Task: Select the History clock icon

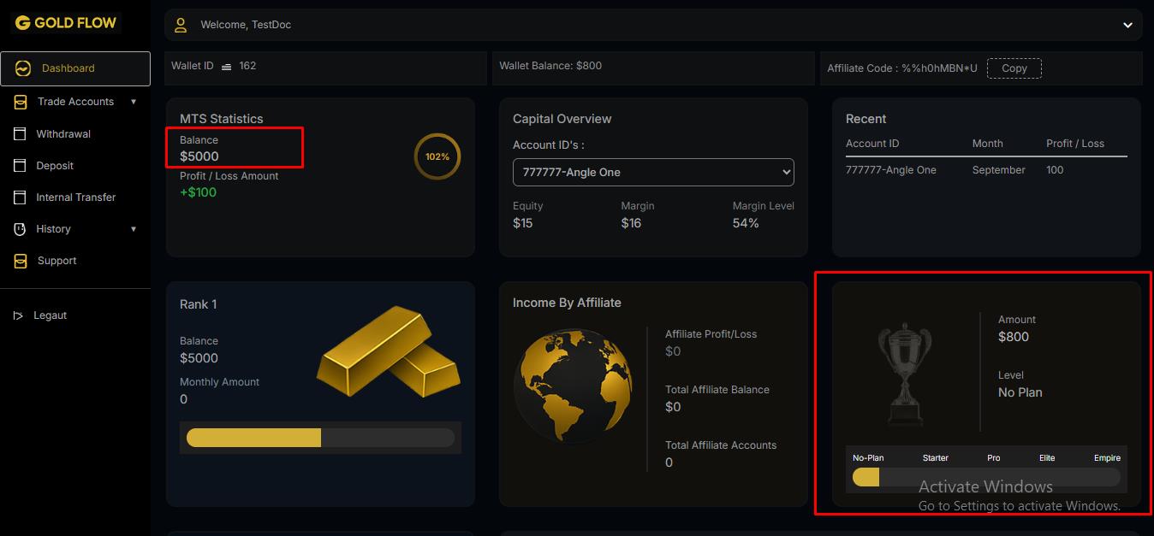Action: click(x=21, y=228)
